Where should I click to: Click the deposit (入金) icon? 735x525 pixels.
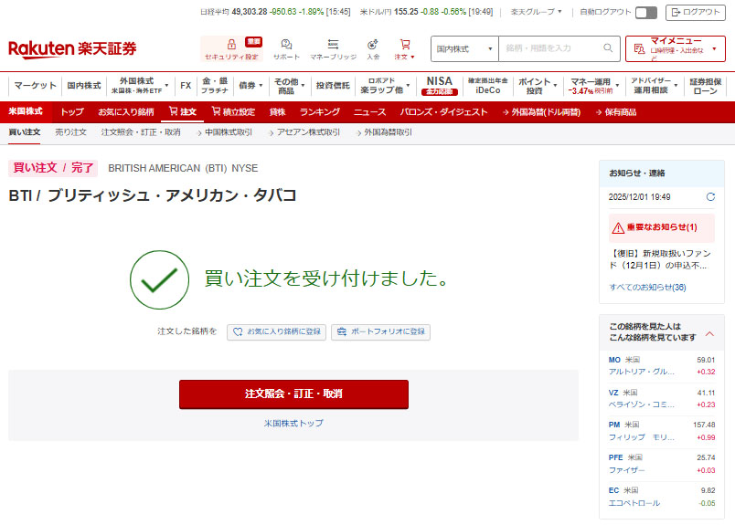pos(373,45)
